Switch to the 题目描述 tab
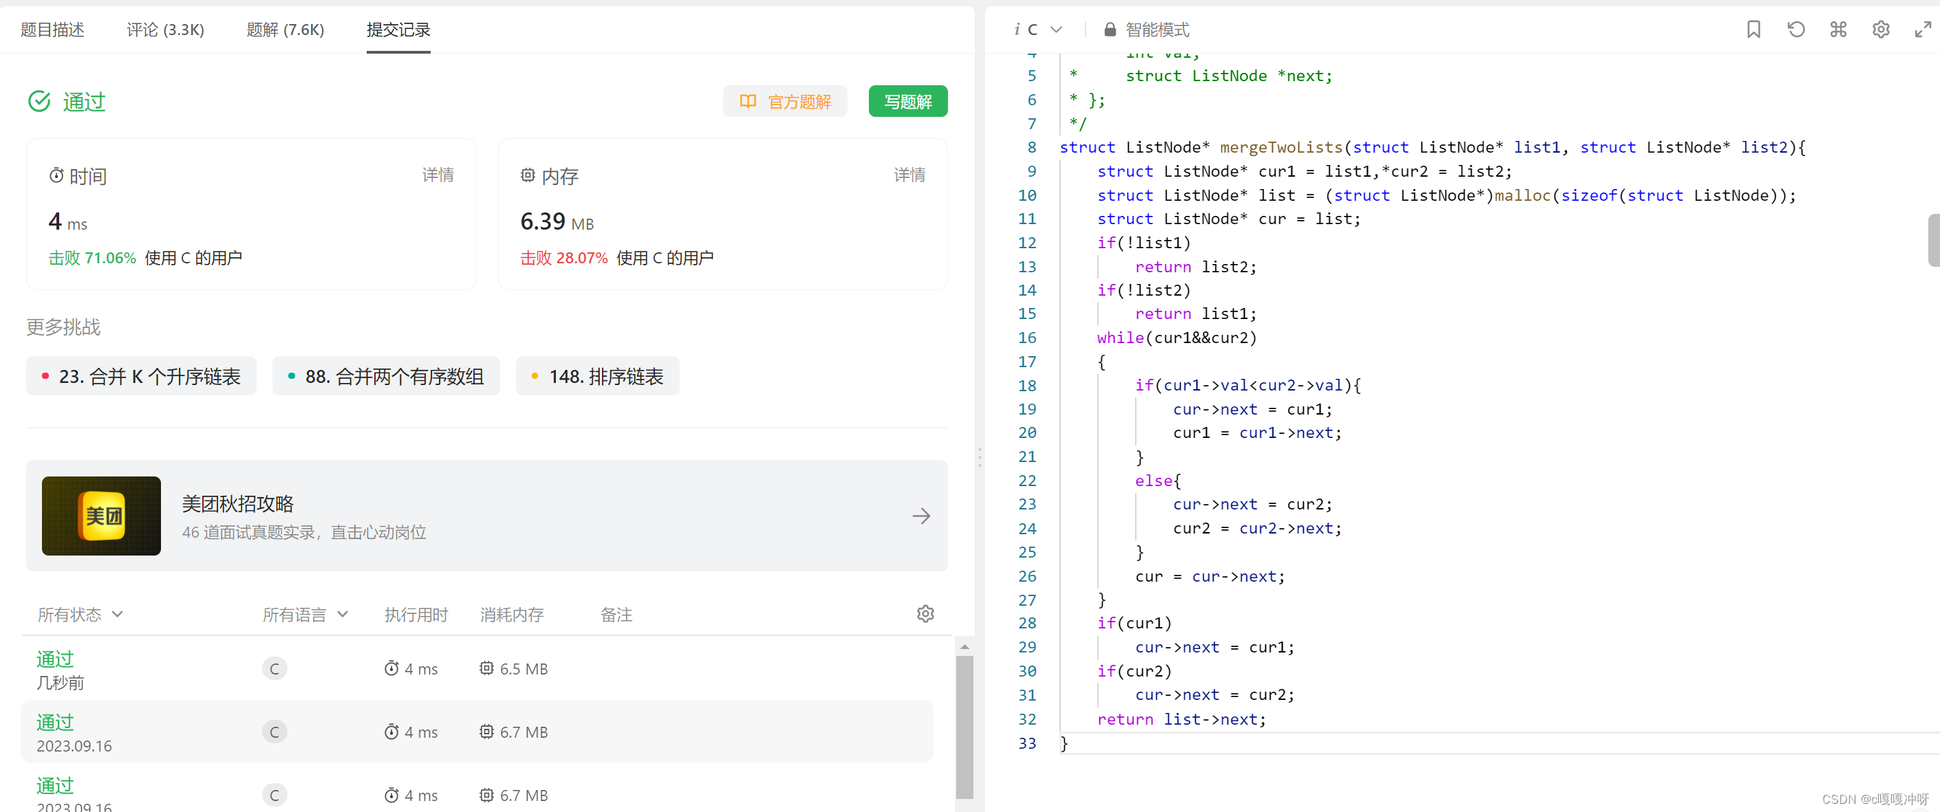This screenshot has width=1940, height=812. 52,30
